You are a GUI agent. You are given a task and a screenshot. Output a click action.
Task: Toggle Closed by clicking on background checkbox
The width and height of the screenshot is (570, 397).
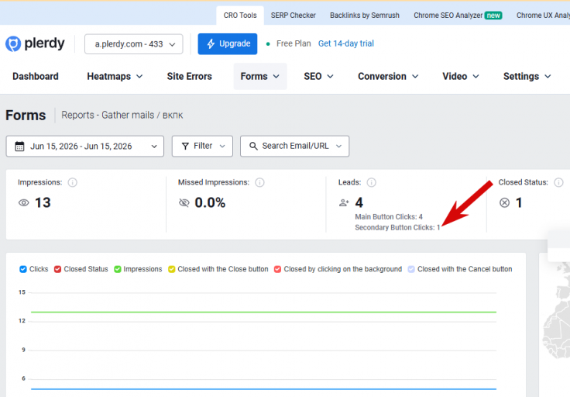(277, 269)
